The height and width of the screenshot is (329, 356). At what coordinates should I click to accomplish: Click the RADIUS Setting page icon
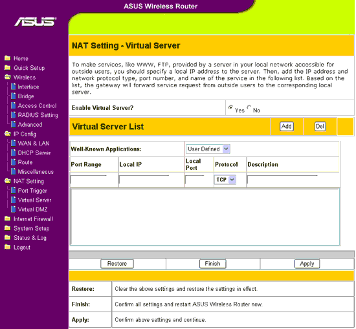coord(14,115)
